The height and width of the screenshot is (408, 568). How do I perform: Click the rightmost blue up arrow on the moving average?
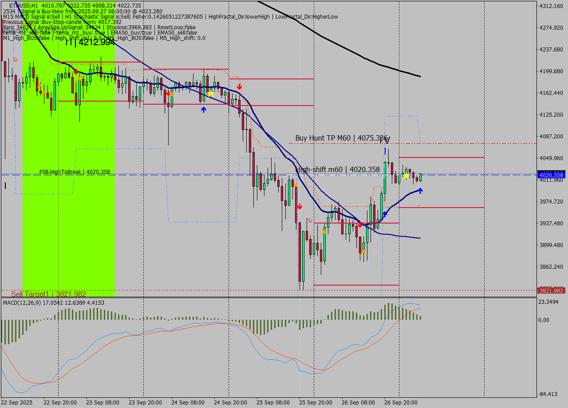420,191
